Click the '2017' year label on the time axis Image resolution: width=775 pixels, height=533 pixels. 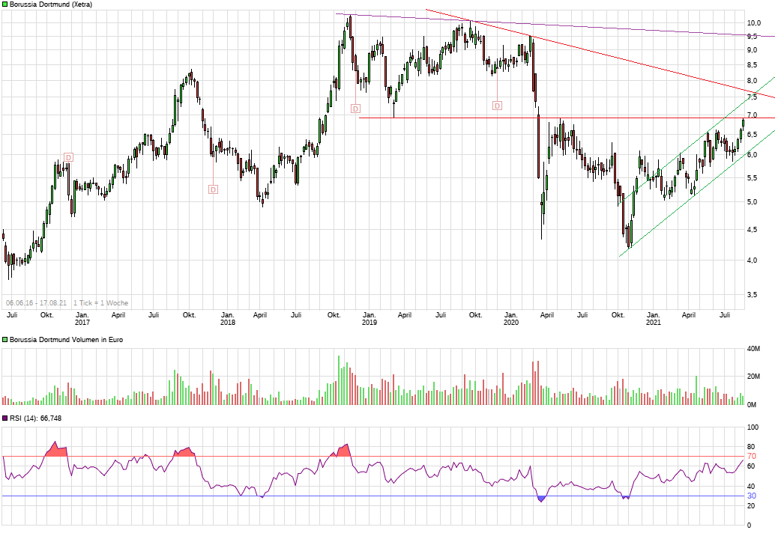click(82, 322)
